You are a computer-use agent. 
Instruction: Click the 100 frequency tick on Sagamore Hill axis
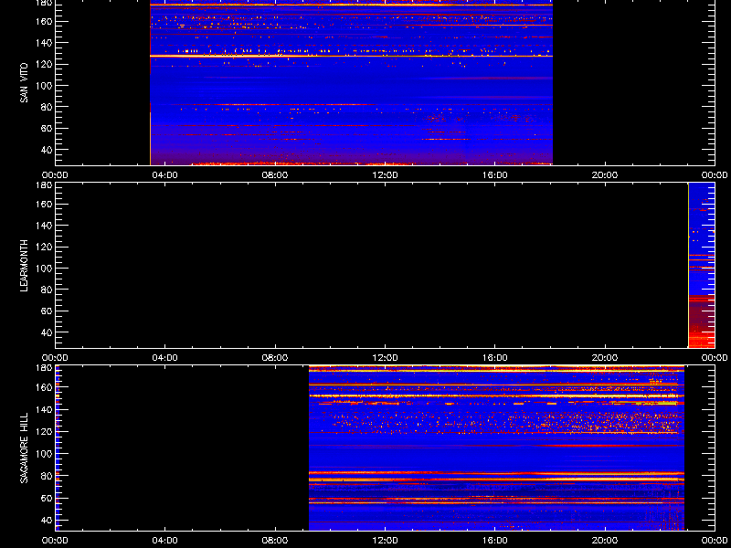tap(46, 453)
